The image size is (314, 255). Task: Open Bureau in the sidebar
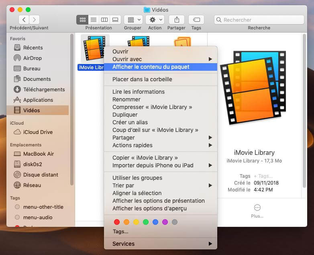38,68
